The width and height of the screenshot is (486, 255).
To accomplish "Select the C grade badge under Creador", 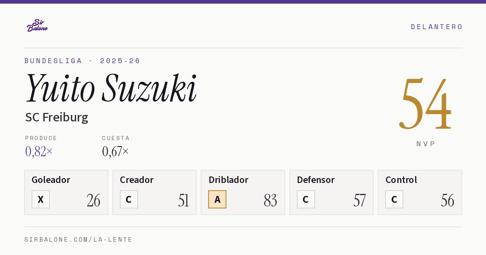I will click(129, 199).
